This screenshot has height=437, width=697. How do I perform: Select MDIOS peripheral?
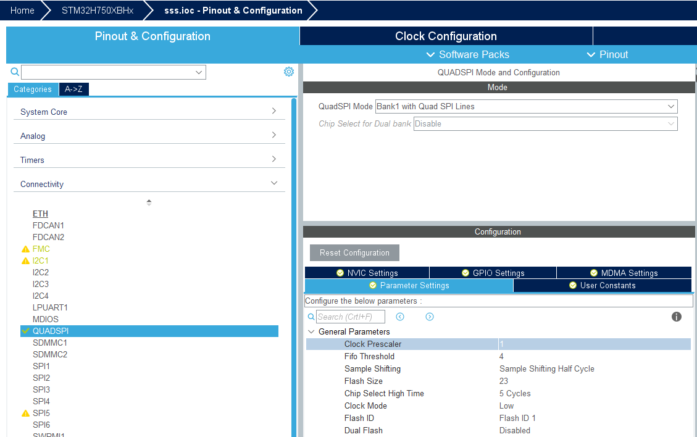coord(45,319)
